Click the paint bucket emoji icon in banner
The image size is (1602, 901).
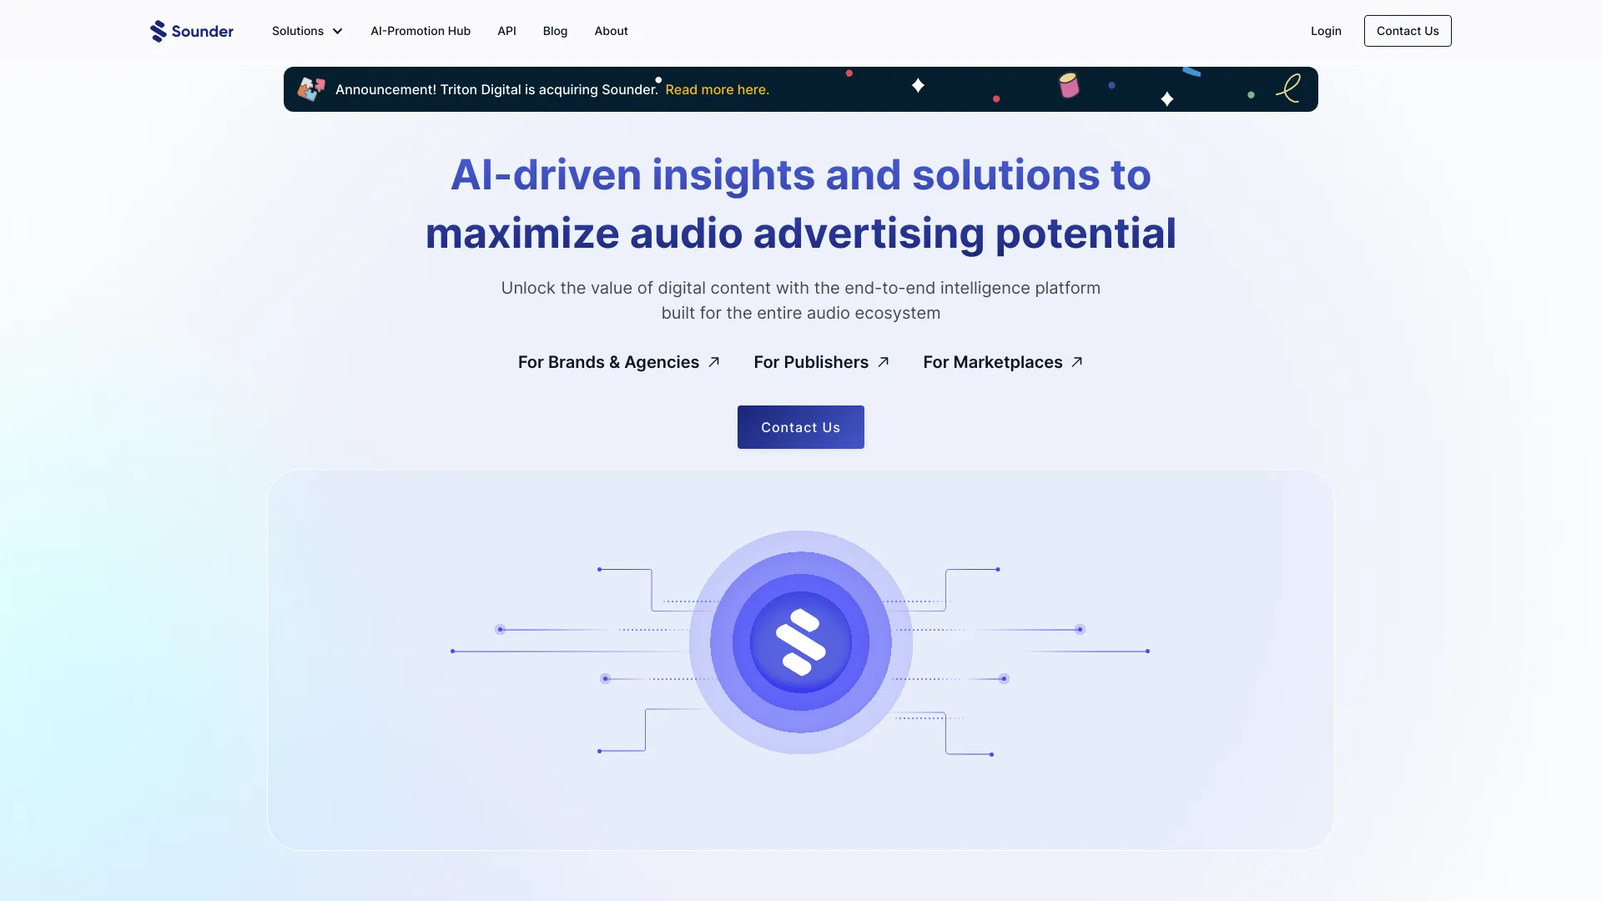click(x=1068, y=85)
